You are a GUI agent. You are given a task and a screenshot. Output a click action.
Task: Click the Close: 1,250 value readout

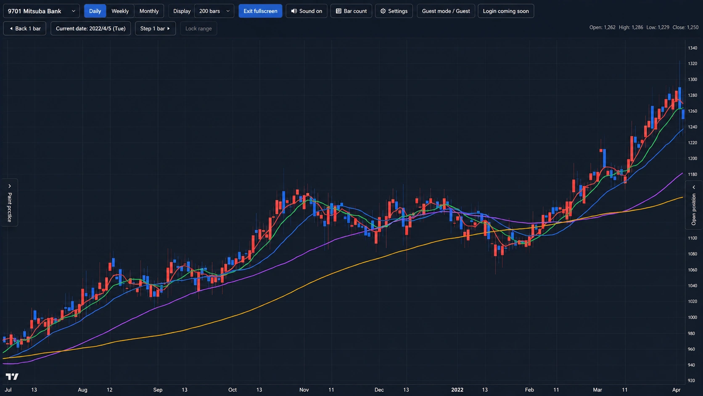(x=685, y=27)
